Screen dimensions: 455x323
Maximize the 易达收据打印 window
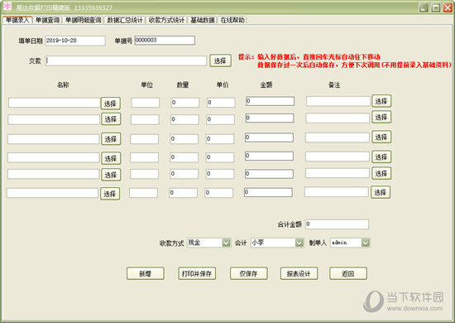coord(436,7)
